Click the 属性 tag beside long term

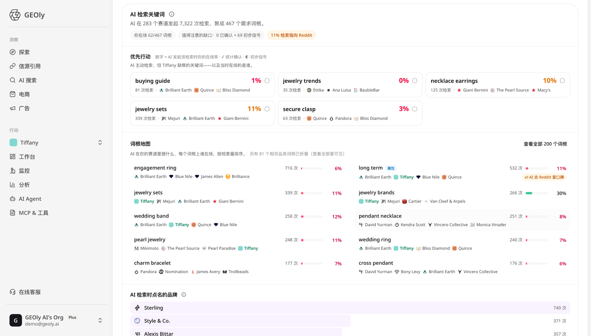coord(391,168)
